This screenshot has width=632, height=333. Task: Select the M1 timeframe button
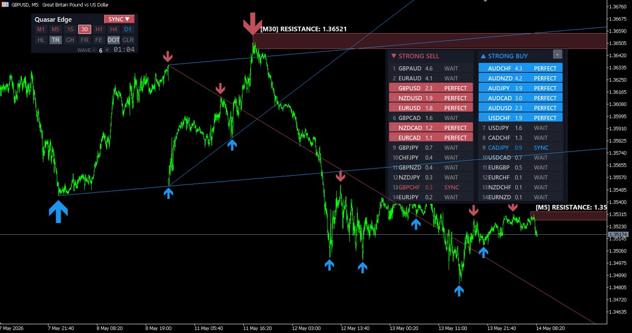tap(41, 29)
